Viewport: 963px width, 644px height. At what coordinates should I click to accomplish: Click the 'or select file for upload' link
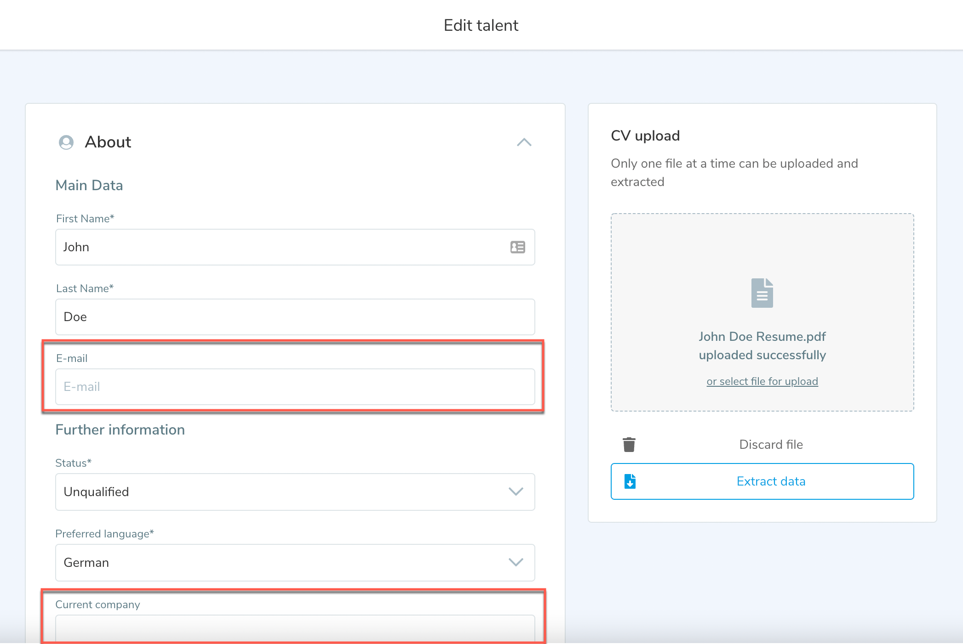[762, 381]
